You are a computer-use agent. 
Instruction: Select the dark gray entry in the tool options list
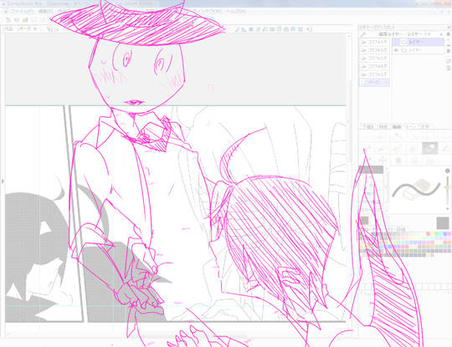tap(371, 170)
